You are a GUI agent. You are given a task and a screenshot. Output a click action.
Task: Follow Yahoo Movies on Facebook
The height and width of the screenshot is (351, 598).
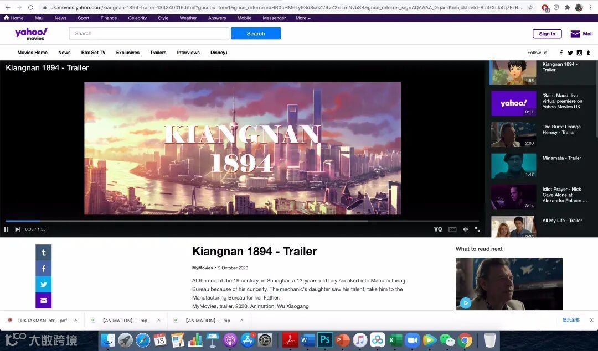561,53
